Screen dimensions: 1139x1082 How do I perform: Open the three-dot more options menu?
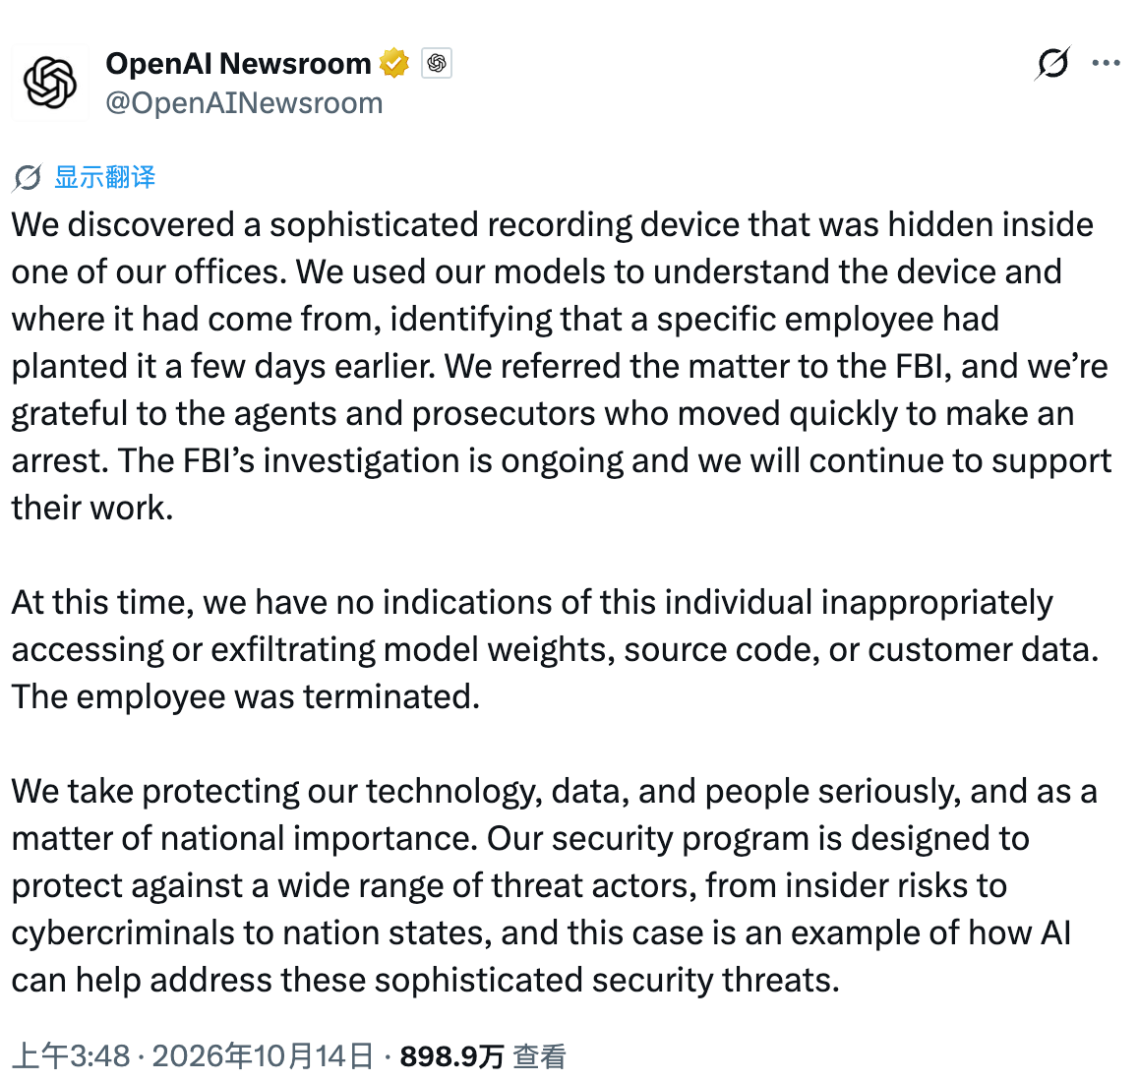pos(1106,63)
